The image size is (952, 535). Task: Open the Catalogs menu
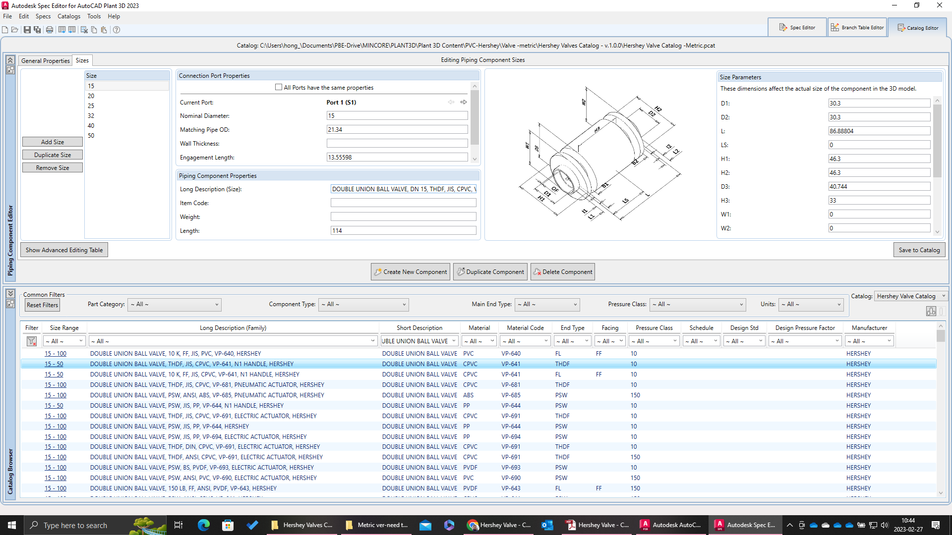tap(68, 16)
